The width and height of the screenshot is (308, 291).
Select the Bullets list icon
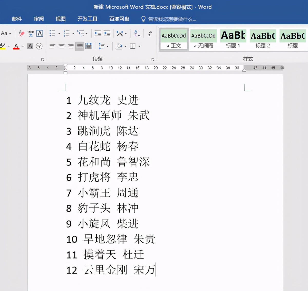pyautogui.click(x=52, y=33)
